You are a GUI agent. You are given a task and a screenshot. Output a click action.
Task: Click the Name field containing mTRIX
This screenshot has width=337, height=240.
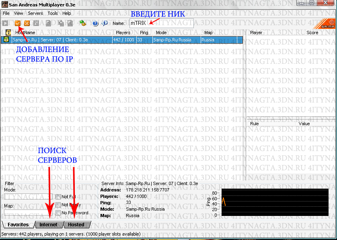[x=161, y=23]
